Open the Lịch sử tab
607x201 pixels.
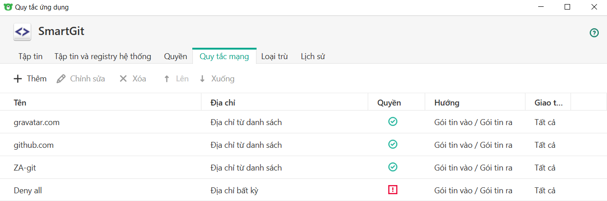313,56
